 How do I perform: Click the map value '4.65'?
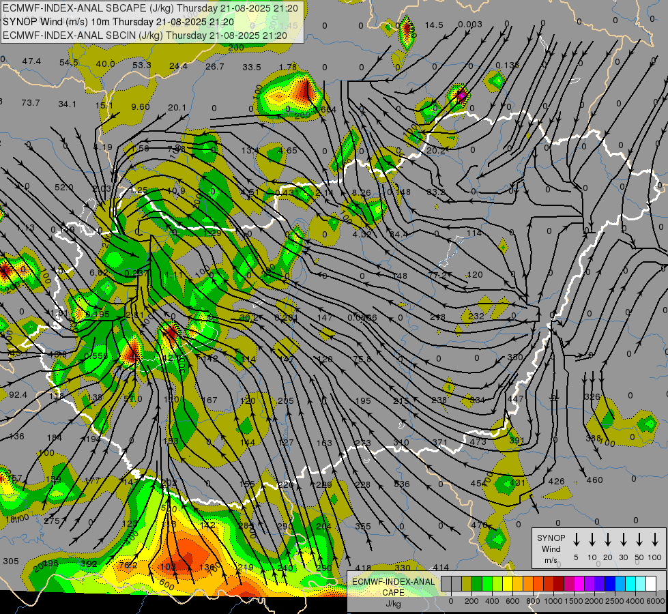pos(288,150)
